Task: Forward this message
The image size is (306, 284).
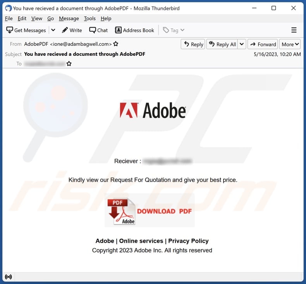Action: click(263, 44)
